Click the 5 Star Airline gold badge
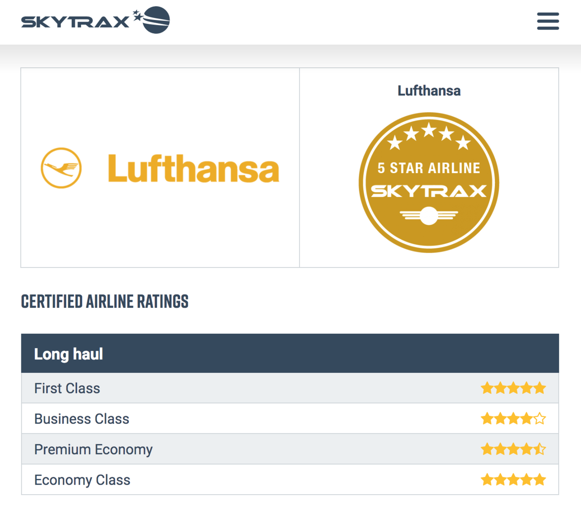This screenshot has height=515, width=581. (429, 183)
